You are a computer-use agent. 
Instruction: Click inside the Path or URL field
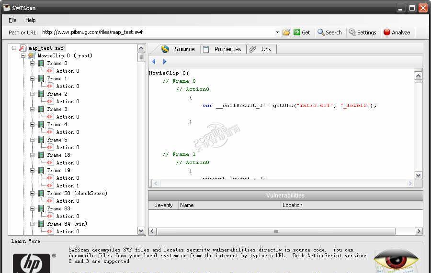157,32
